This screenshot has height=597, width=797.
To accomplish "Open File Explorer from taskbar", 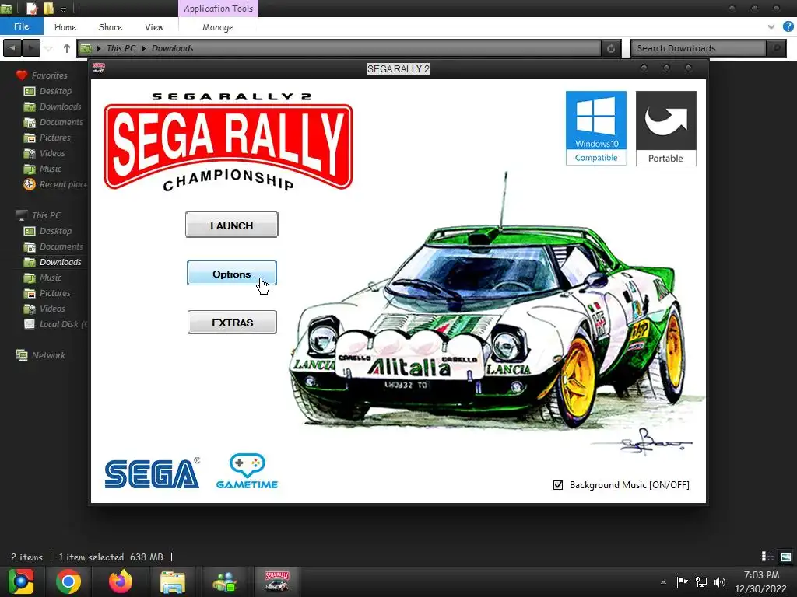I will (173, 581).
